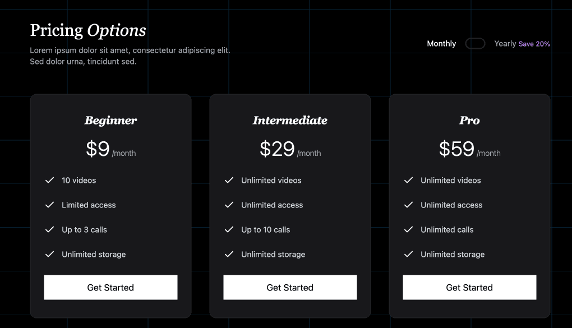Click the Save 20% label
The image size is (572, 328).
tap(534, 43)
